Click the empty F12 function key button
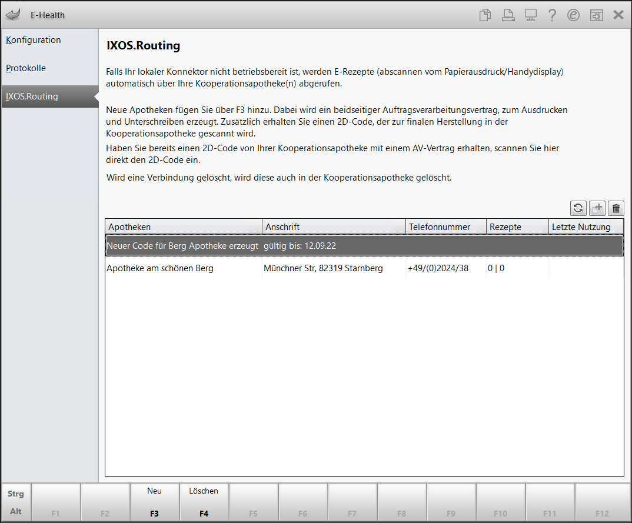The width and height of the screenshot is (632, 523). 602,502
